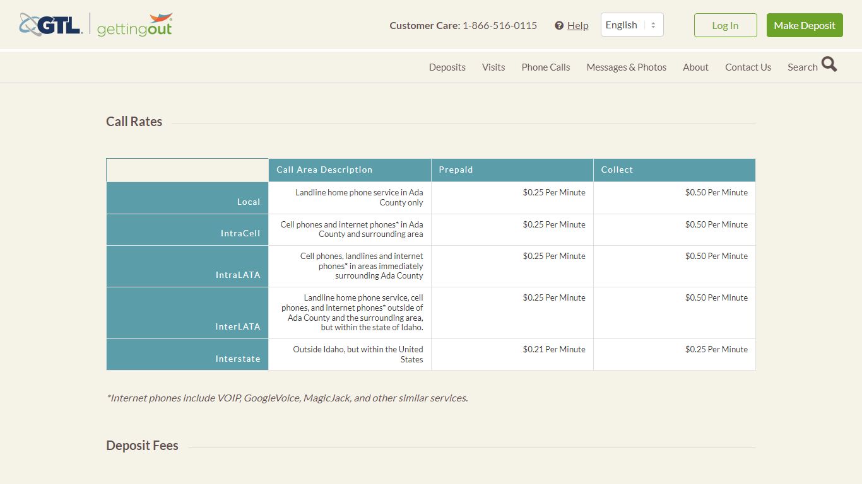Open the Phone Calls menu
The width and height of the screenshot is (862, 484).
546,67
